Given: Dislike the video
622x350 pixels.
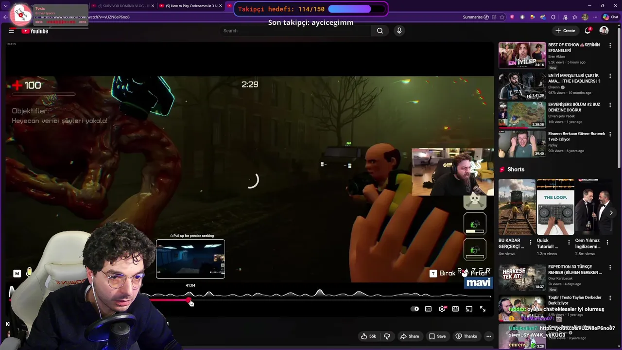Looking at the screenshot, I should 387,336.
